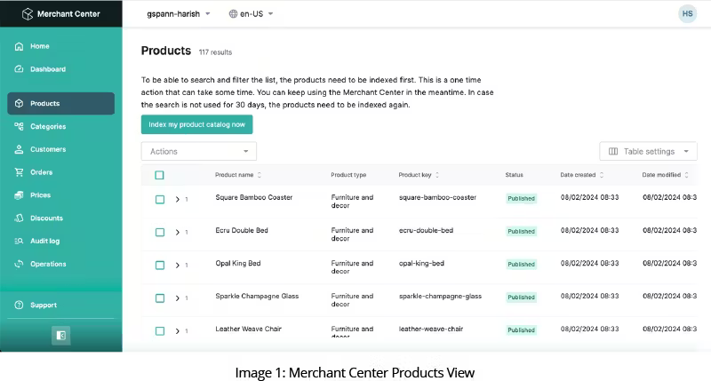This screenshot has width=711, height=381.
Task: Open the Operations sync icon
Action: [x=19, y=264]
